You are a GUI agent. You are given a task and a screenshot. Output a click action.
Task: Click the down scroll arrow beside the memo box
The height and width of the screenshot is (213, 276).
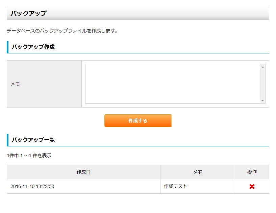(263, 100)
